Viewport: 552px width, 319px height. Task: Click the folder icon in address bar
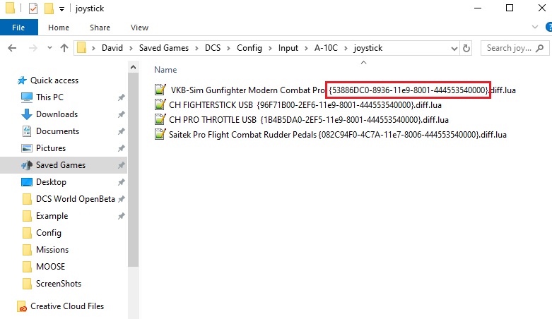[82, 47]
